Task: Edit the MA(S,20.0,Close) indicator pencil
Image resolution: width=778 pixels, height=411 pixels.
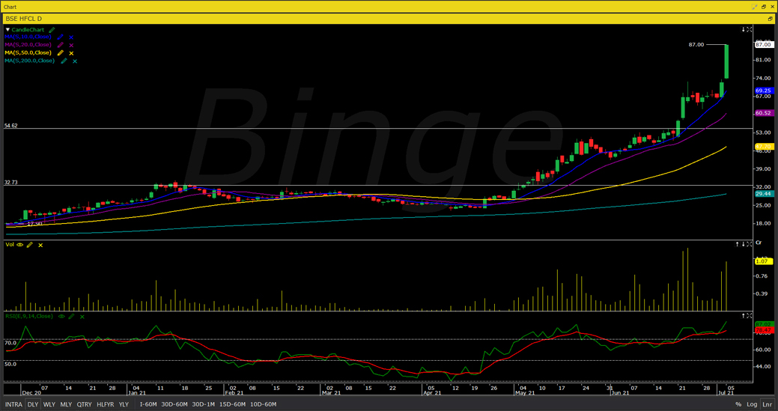Action: click(x=61, y=45)
